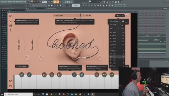Open Your Stuff profile icon in Arcade
This screenshot has height=96, width=169.
tap(11, 30)
